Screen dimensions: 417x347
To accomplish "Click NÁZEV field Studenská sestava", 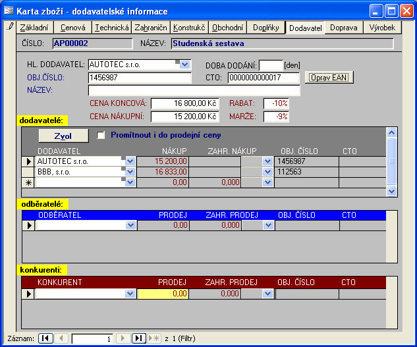I will 283,43.
